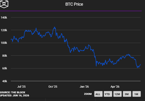
Task: Click the 80k y-axis label
Action: [5, 56]
